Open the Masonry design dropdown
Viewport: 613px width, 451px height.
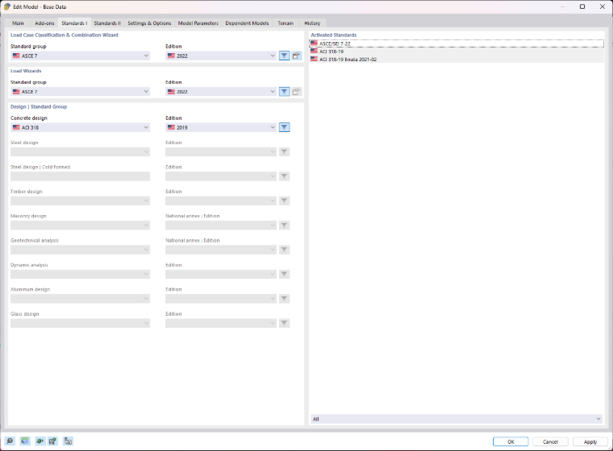point(80,225)
